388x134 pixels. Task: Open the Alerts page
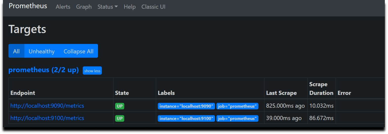tap(63, 7)
